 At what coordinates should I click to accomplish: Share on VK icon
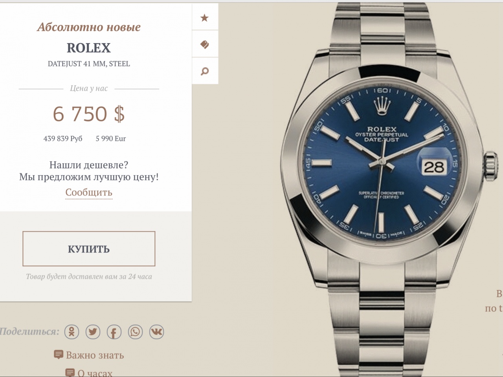click(x=156, y=332)
